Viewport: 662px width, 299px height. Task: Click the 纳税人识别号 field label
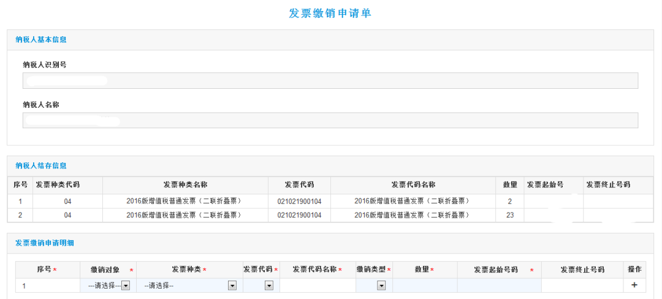45,64
